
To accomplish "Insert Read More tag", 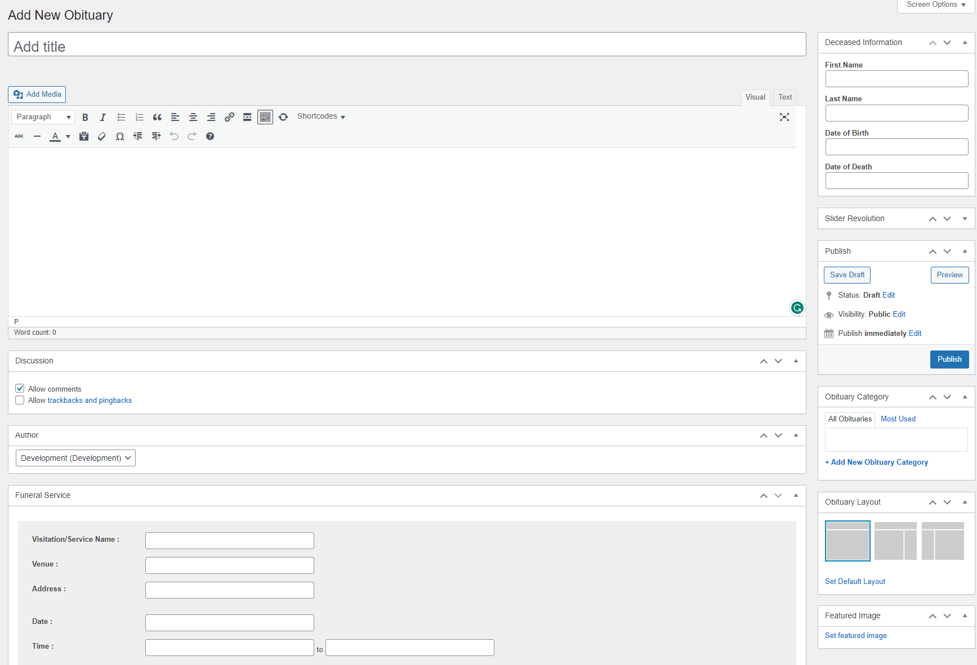I will (247, 117).
